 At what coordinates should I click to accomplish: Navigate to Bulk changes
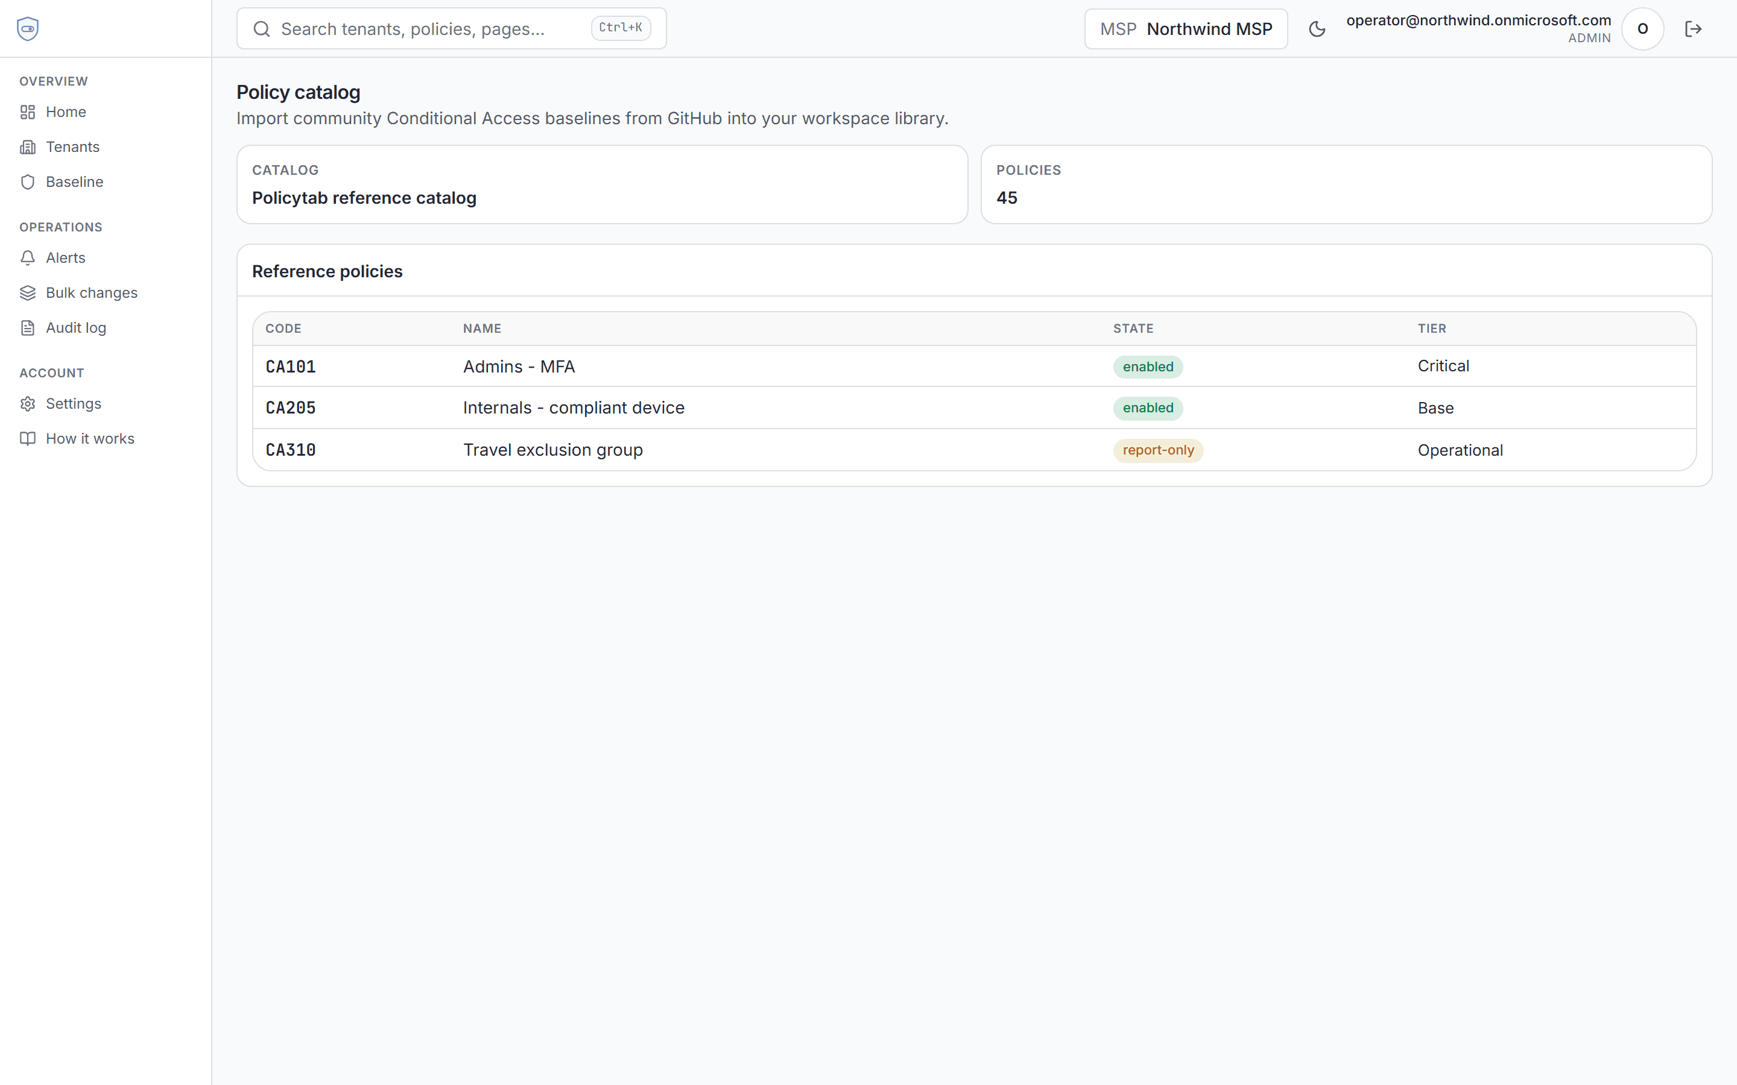click(x=106, y=293)
